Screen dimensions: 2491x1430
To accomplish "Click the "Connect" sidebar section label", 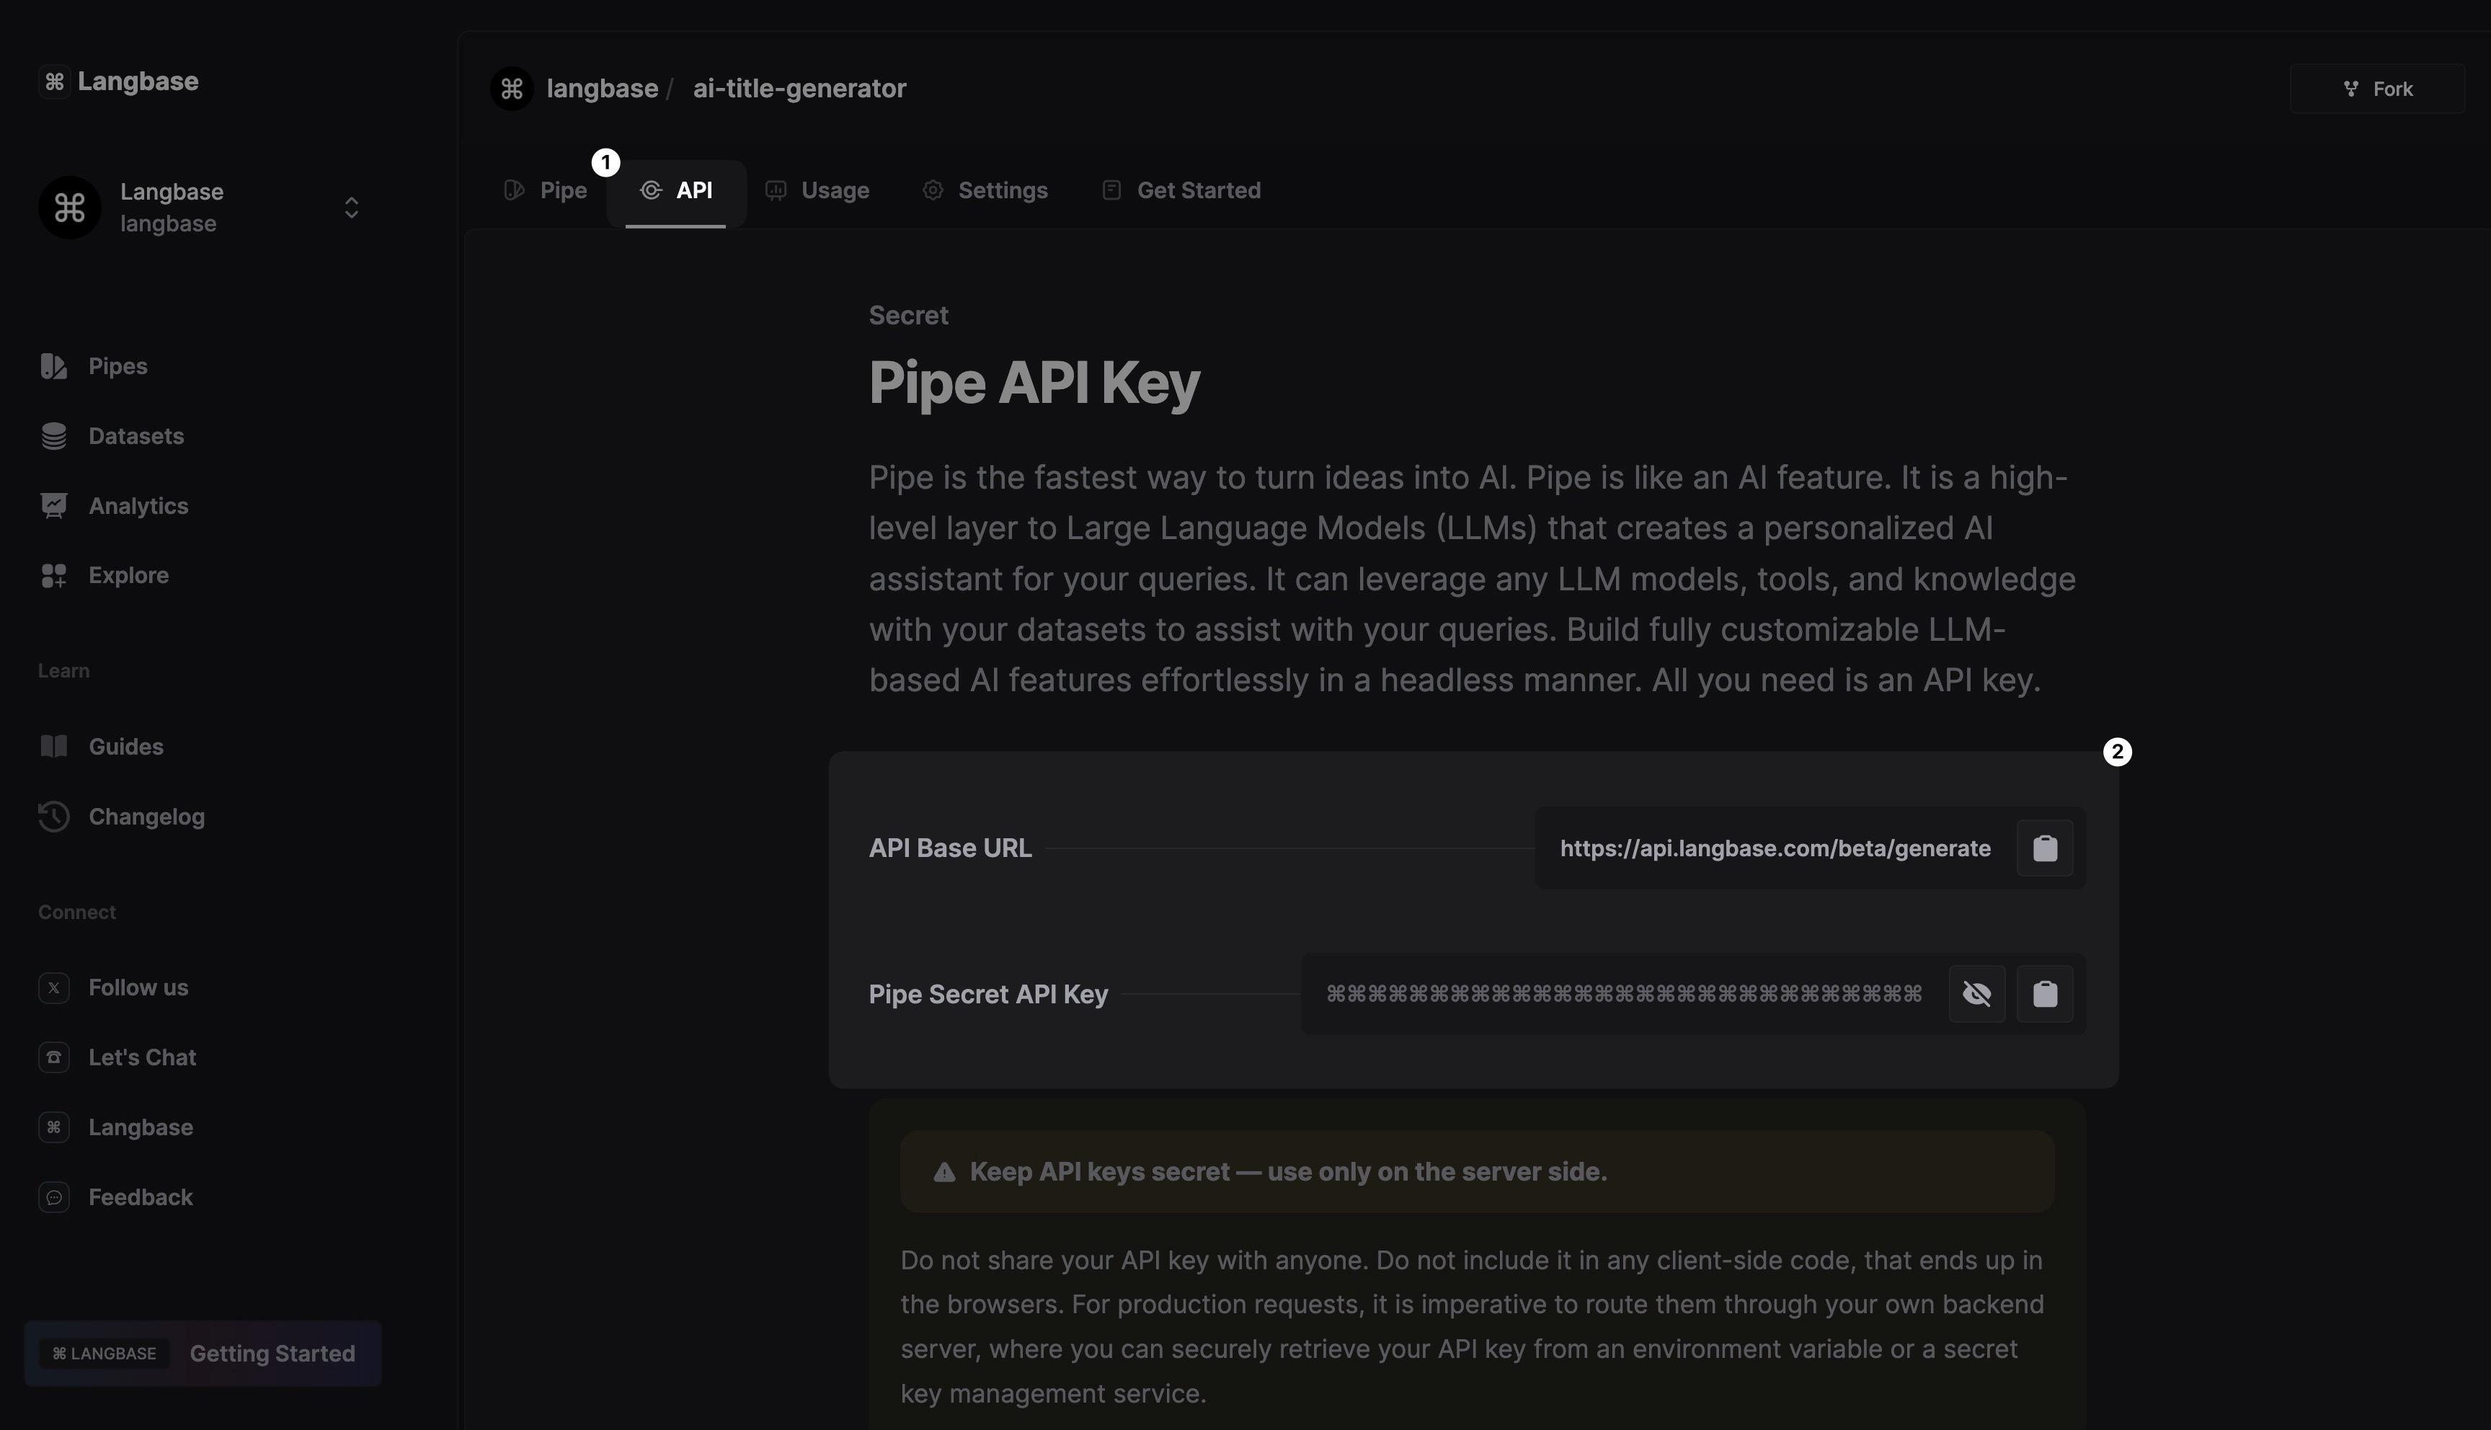I will pos(76,912).
